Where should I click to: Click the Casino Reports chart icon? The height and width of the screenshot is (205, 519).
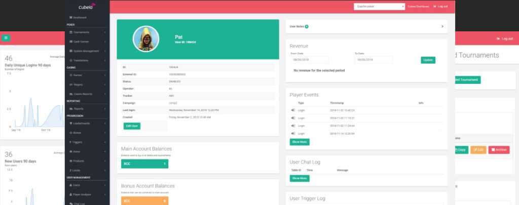click(71, 94)
